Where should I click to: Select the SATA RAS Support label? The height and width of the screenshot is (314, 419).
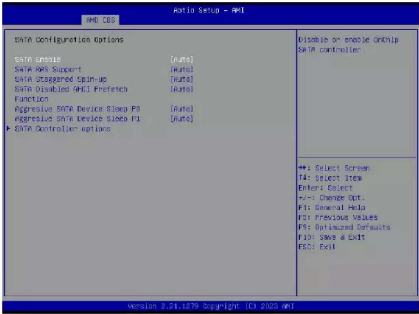48,69
